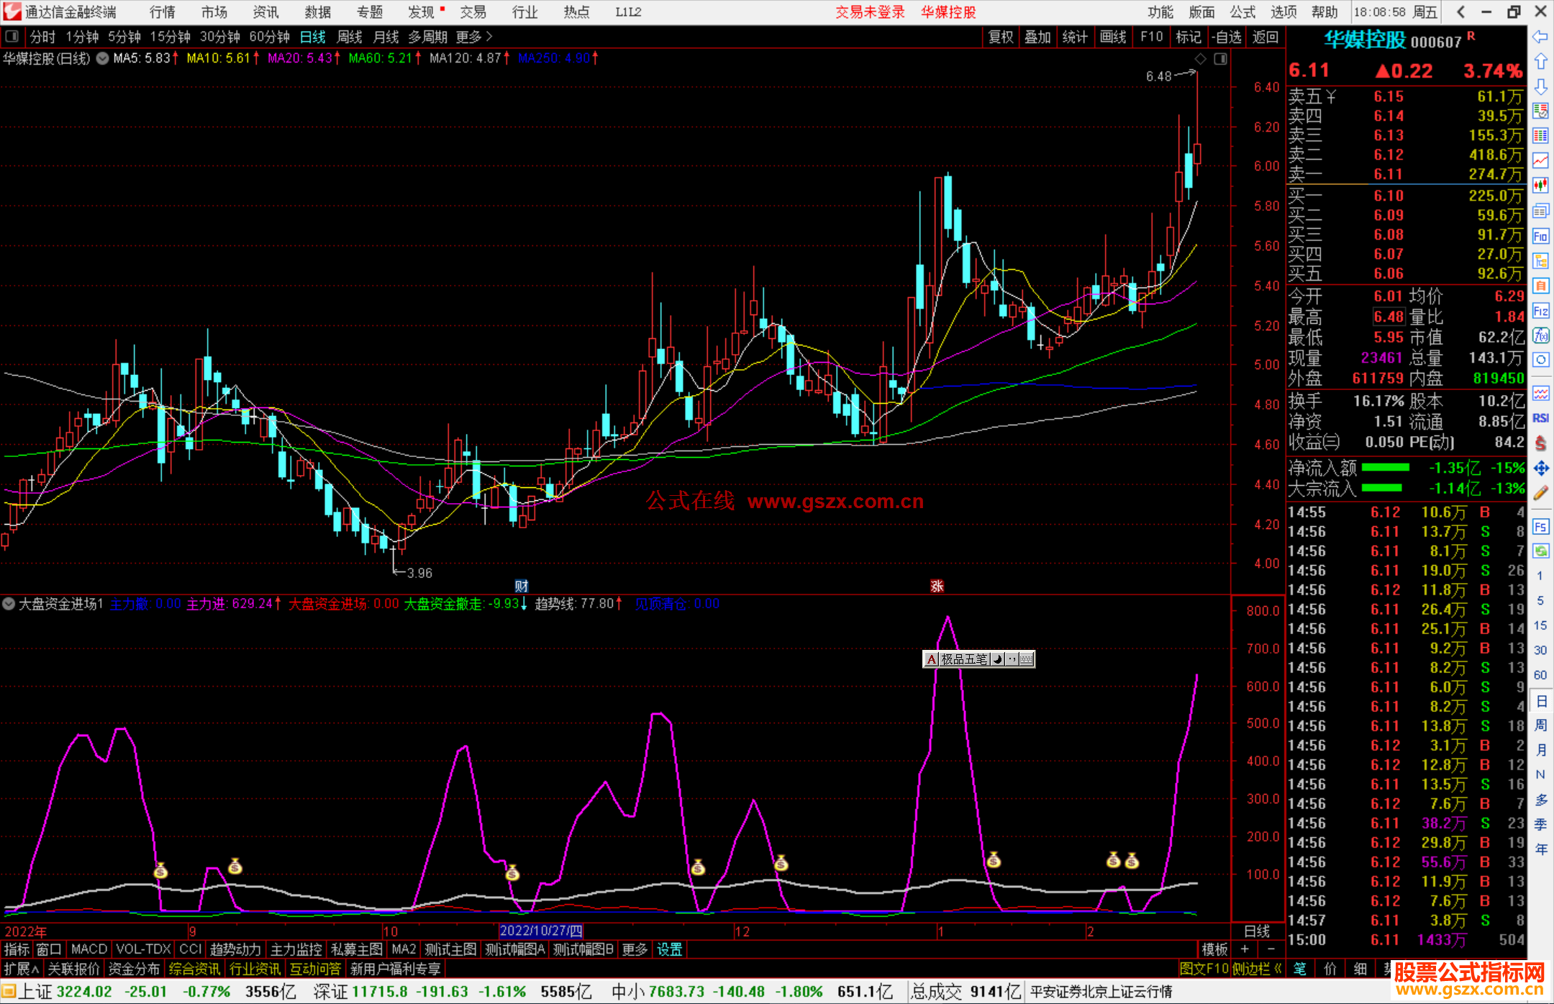Toggle the round button beside 大盘资金进场1
Screen dimensions: 1554x1004
[9, 604]
